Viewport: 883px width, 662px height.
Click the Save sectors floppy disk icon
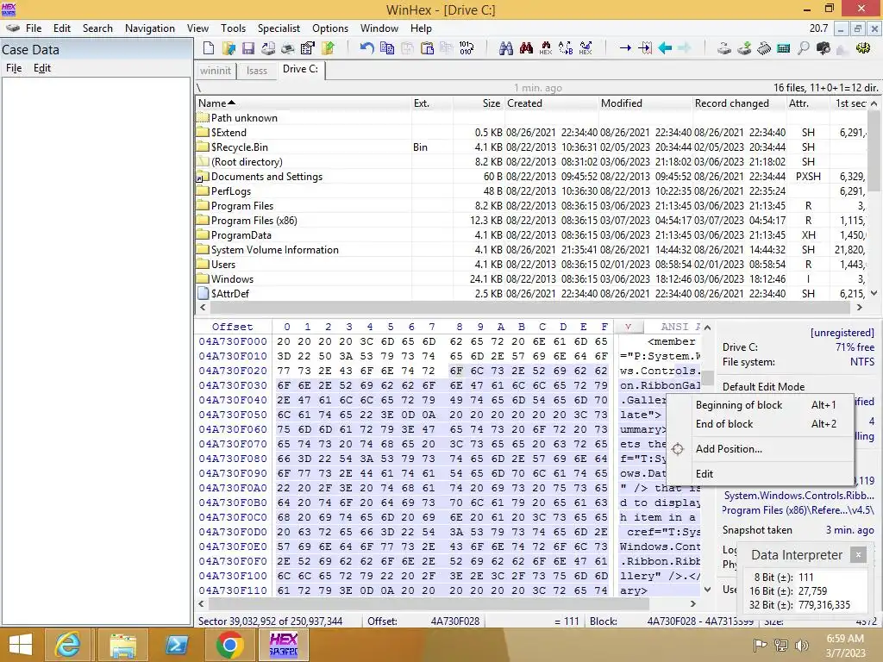pyautogui.click(x=248, y=48)
